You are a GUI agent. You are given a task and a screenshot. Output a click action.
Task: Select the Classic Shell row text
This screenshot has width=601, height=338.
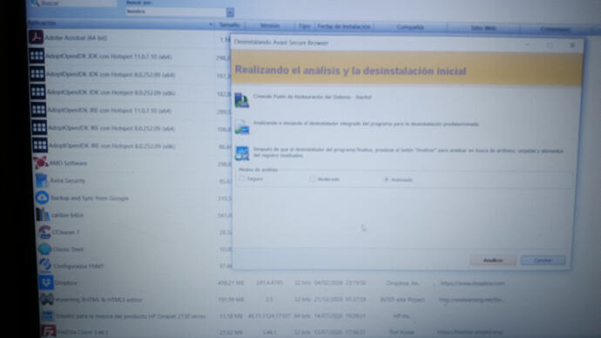click(68, 249)
